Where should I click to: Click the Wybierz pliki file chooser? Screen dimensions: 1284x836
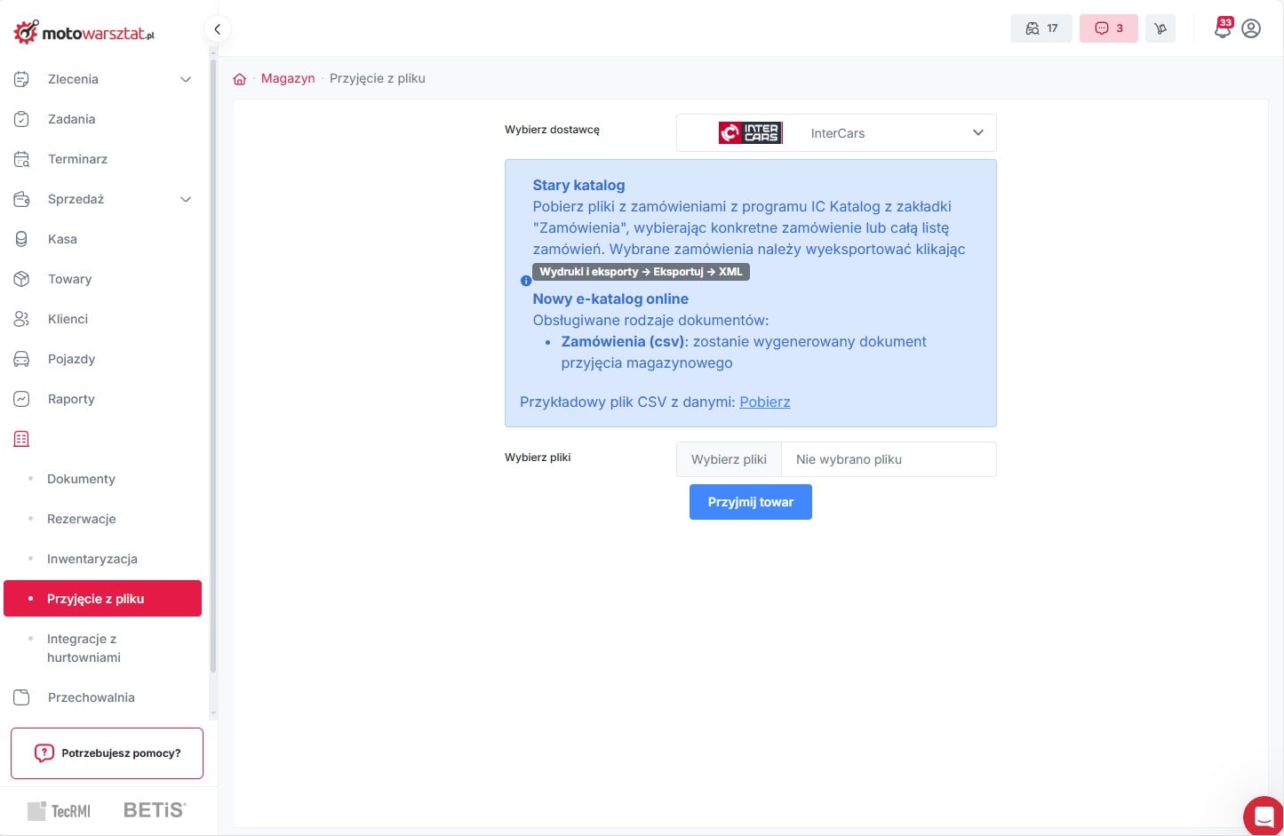729,459
